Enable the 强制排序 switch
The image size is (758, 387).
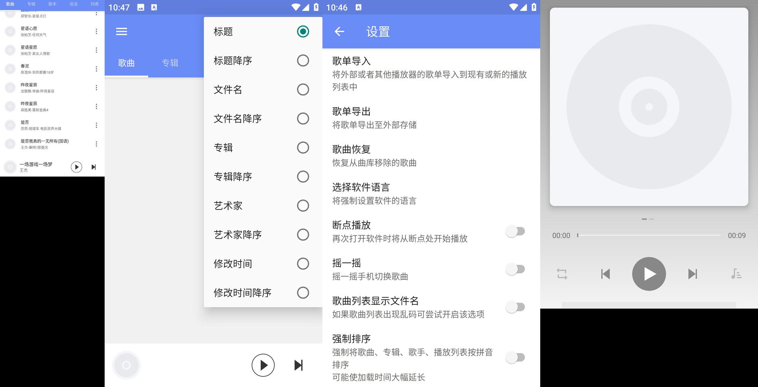[515, 357]
